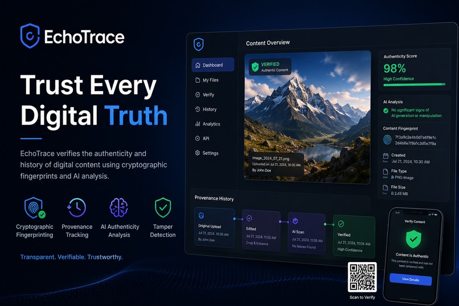The height and width of the screenshot is (306, 459).
Task: Click the API circle icon
Action: click(x=198, y=138)
